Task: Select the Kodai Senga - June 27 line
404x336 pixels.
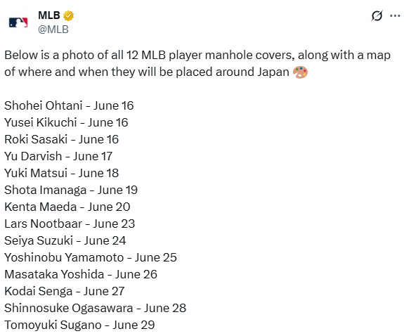Action: coord(65,291)
